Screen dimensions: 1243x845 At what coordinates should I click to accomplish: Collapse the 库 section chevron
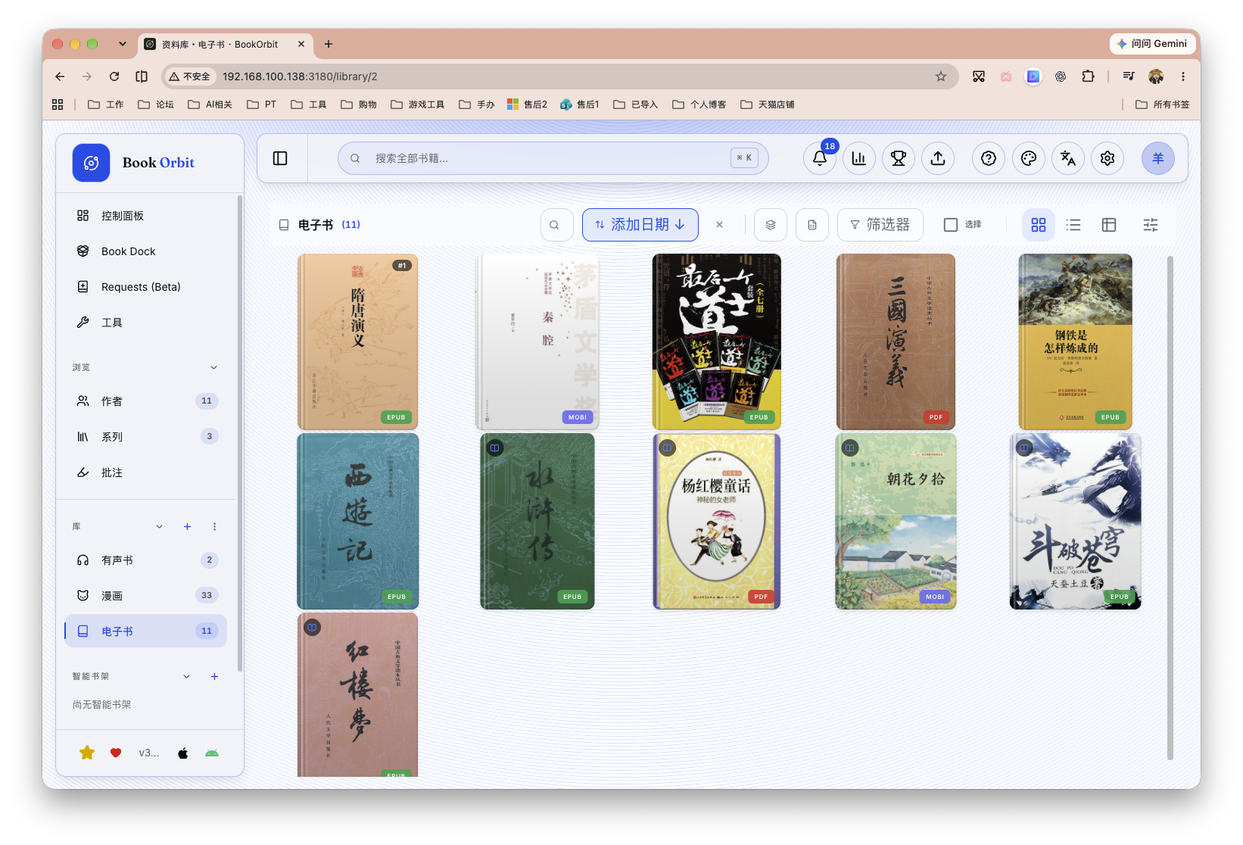159,526
